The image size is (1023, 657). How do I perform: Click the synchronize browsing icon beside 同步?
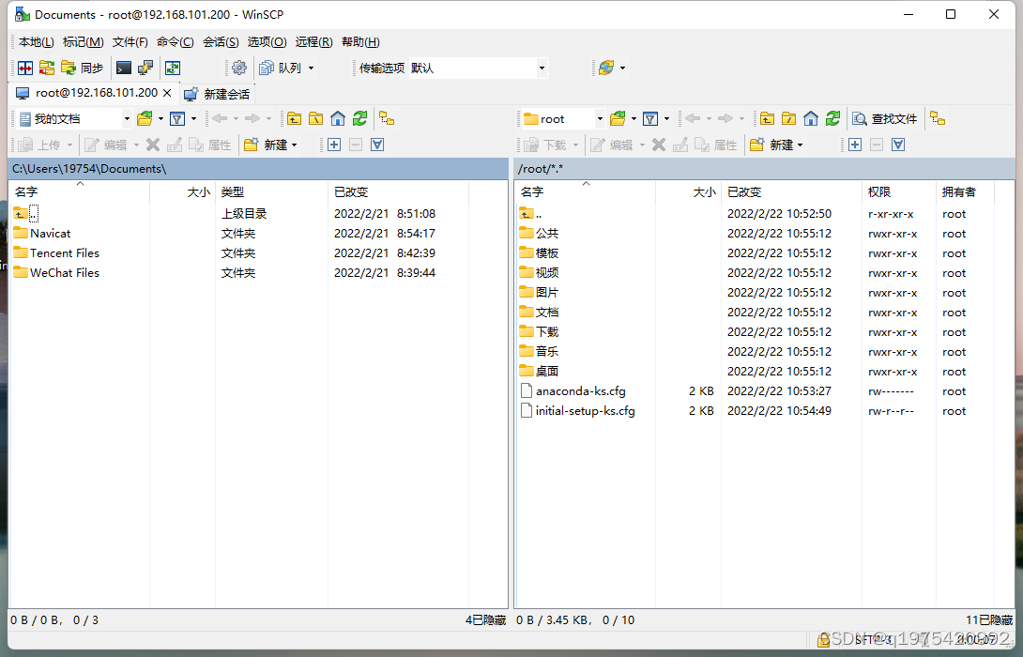(x=47, y=68)
